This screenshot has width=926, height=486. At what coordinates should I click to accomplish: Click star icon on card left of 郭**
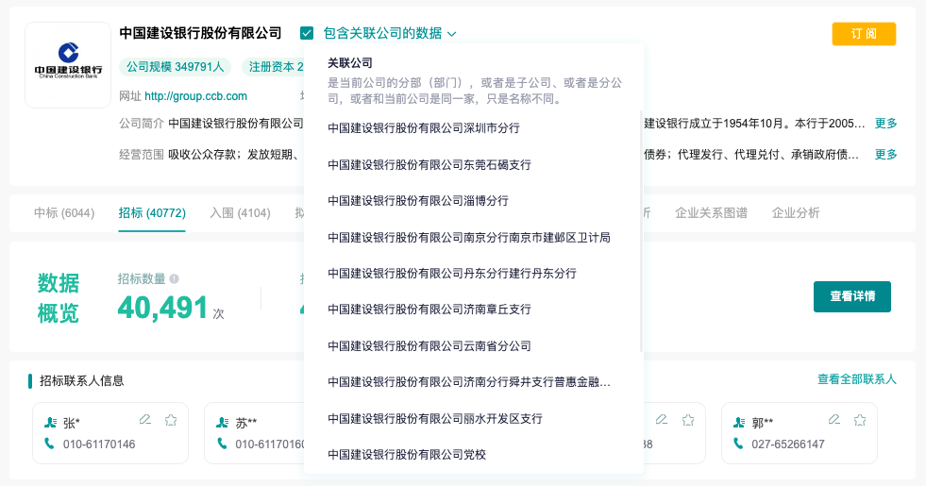[x=688, y=420]
